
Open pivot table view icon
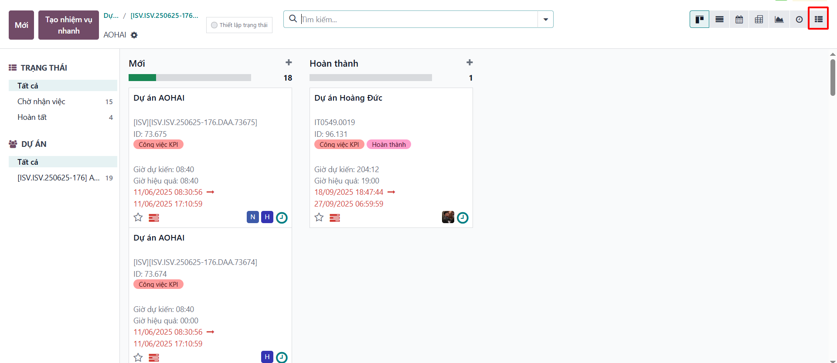coord(759,19)
